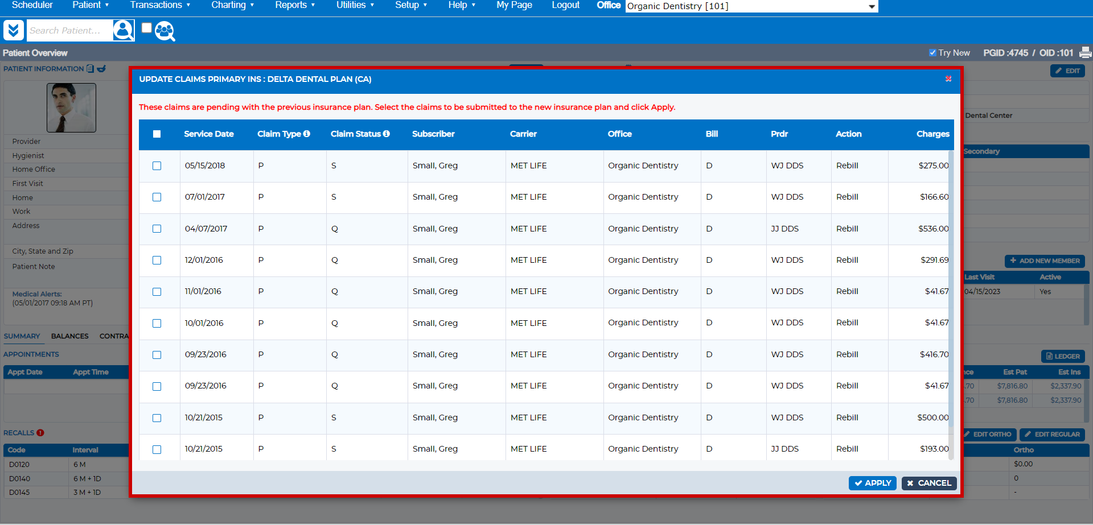Click the Claim Type info icon
Image resolution: width=1093 pixels, height=525 pixels.
[x=307, y=134]
